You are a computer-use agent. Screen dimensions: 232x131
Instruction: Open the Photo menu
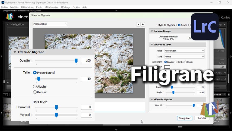click(39, 7)
